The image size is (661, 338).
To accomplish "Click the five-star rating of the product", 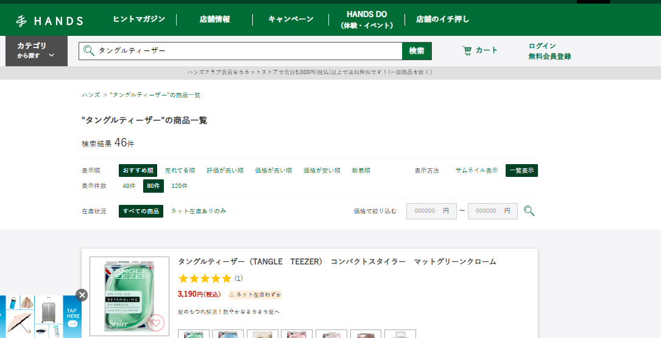I will 205,278.
